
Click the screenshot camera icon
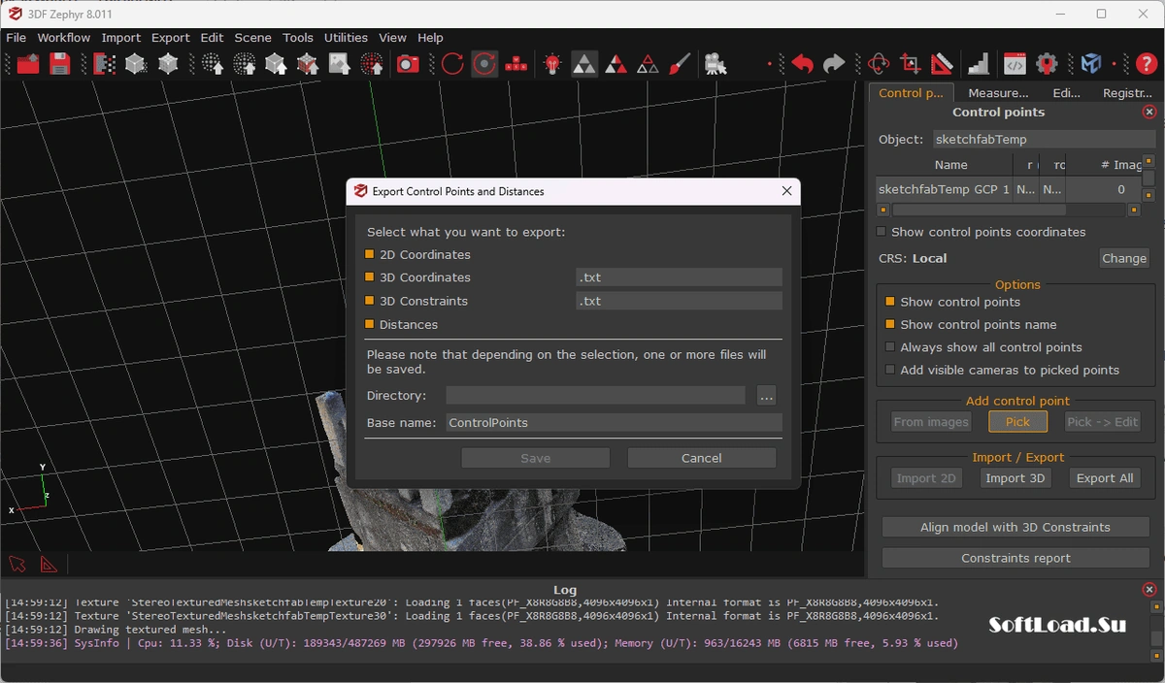(x=408, y=64)
